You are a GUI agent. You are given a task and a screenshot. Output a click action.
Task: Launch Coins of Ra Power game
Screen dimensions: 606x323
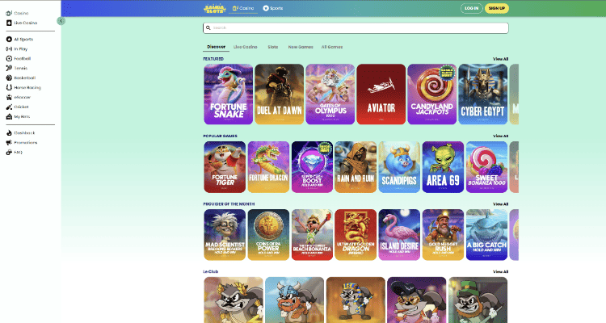268,235
